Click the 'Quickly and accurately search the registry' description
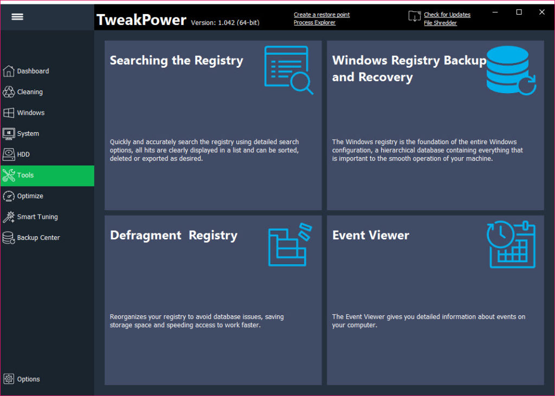 coord(204,150)
